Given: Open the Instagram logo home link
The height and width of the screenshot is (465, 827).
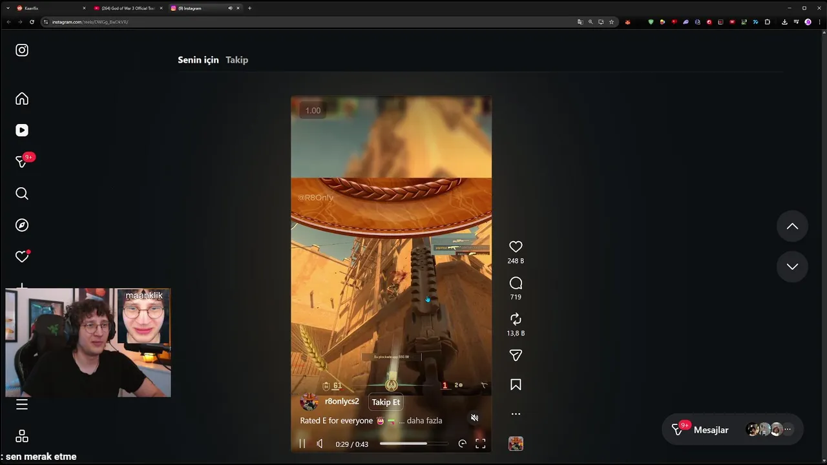Looking at the screenshot, I should click(22, 50).
